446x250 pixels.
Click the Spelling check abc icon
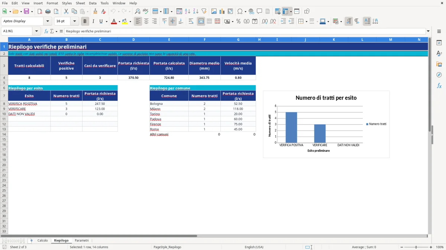(x=146, y=11)
